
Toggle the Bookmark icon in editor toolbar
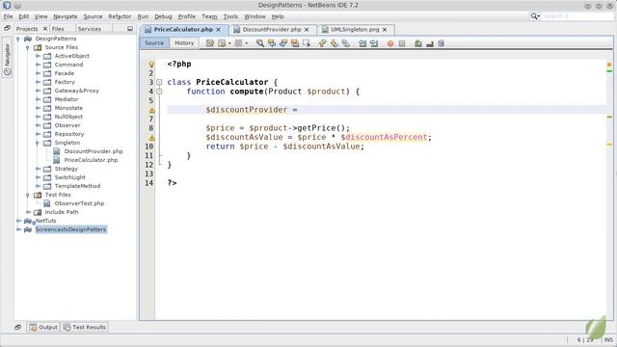coord(345,43)
